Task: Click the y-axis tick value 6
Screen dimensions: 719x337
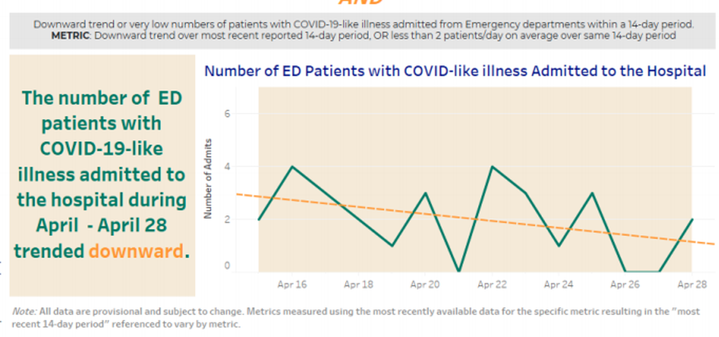Action: 228,114
